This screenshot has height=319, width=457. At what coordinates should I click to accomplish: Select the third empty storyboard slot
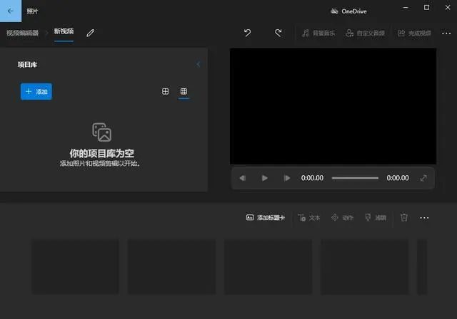(x=268, y=267)
